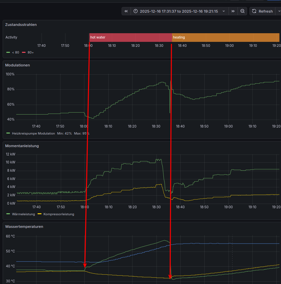Image resolution: width=281 pixels, height=284 pixels.
Task: Click the circular refresh arrows icon
Action: tap(254, 11)
